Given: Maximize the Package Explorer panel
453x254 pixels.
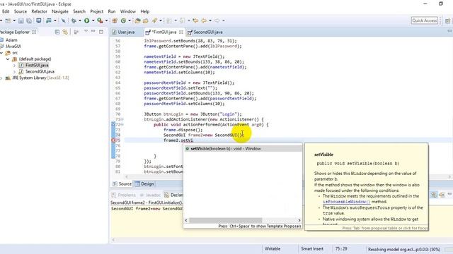Looking at the screenshot, I should (101, 32).
